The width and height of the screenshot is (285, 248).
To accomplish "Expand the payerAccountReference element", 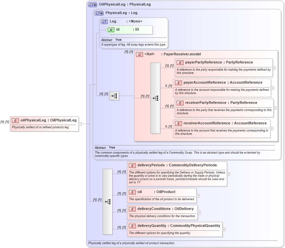I will click(x=272, y=88).
